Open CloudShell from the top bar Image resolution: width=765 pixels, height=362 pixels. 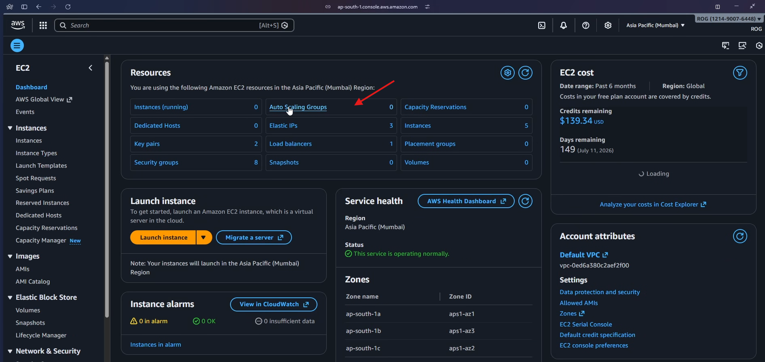pos(542,25)
